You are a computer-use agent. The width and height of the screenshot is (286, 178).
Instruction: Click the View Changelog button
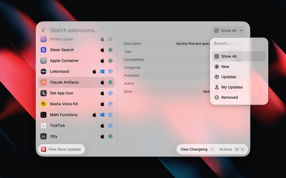(x=198, y=150)
